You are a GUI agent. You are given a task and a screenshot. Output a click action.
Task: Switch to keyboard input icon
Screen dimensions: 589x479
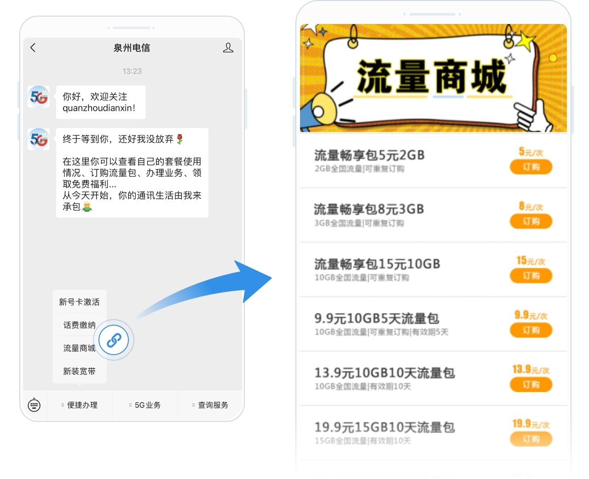[35, 405]
